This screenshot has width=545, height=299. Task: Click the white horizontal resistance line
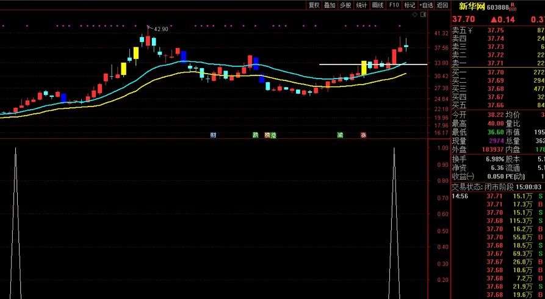(373, 64)
